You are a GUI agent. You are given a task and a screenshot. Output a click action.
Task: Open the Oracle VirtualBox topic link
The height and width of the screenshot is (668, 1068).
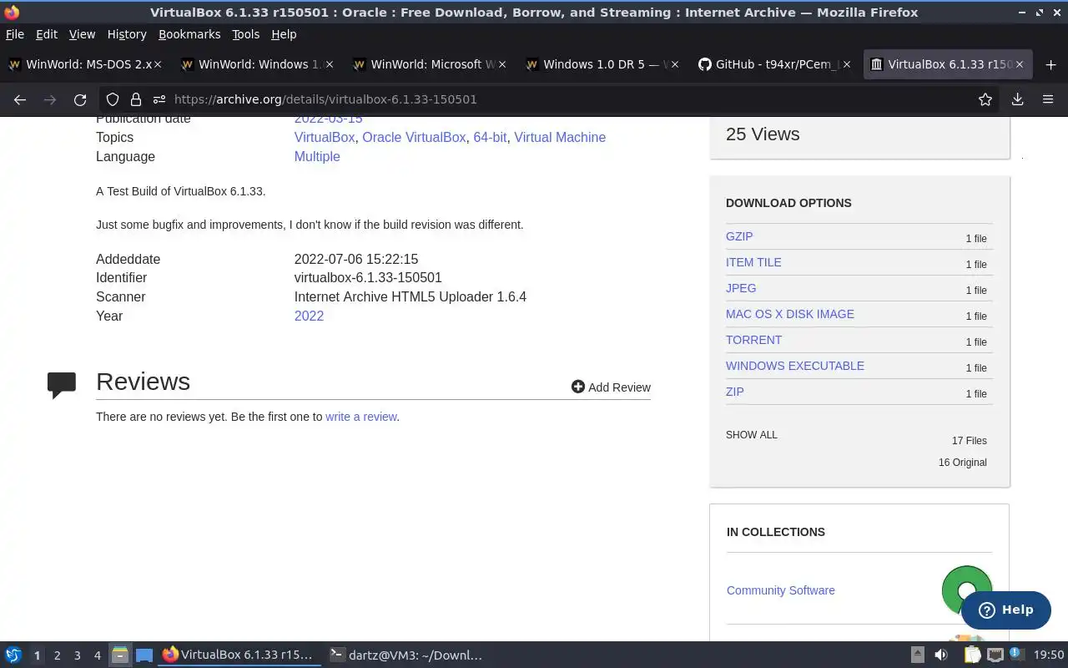[x=414, y=137]
